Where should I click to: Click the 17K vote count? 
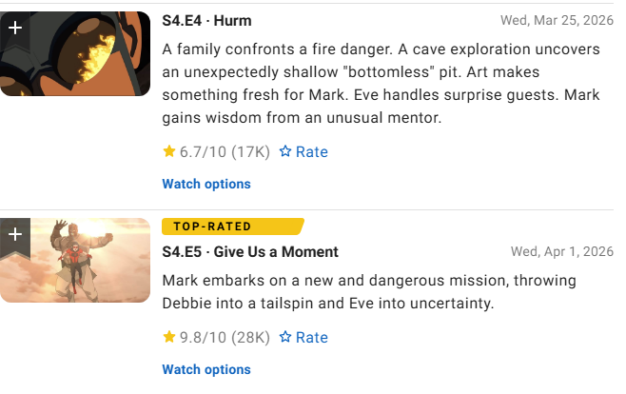pyautogui.click(x=250, y=151)
